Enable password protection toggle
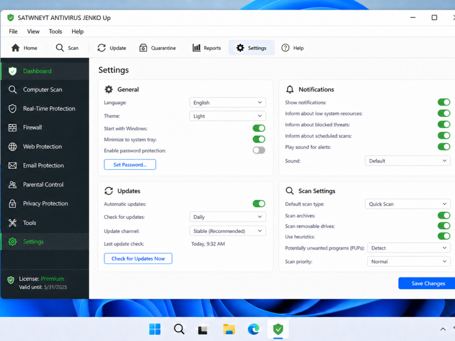 click(x=259, y=150)
